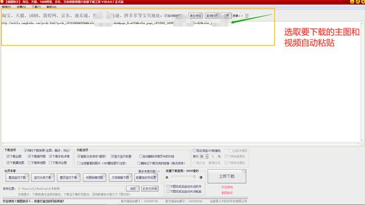Click the 整店宝贝下载 member button
The width and height of the screenshot is (365, 205).
[x=17, y=177]
